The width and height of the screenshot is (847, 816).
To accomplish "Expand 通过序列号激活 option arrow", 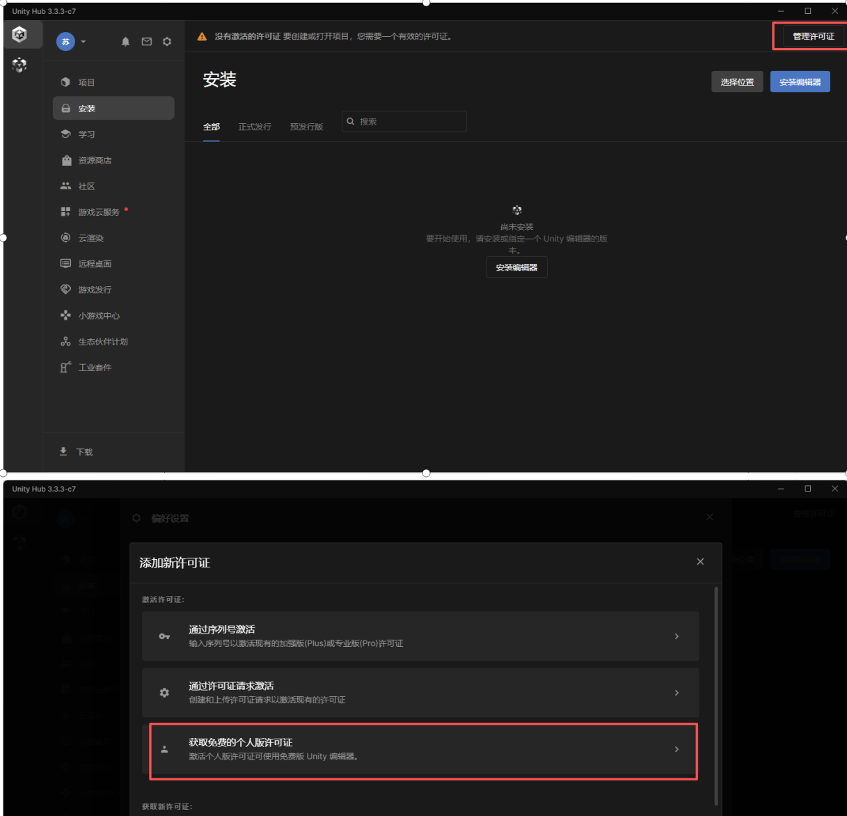I will tap(676, 636).
